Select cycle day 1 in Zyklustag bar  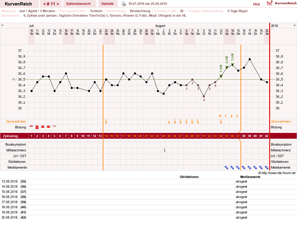click(31, 136)
